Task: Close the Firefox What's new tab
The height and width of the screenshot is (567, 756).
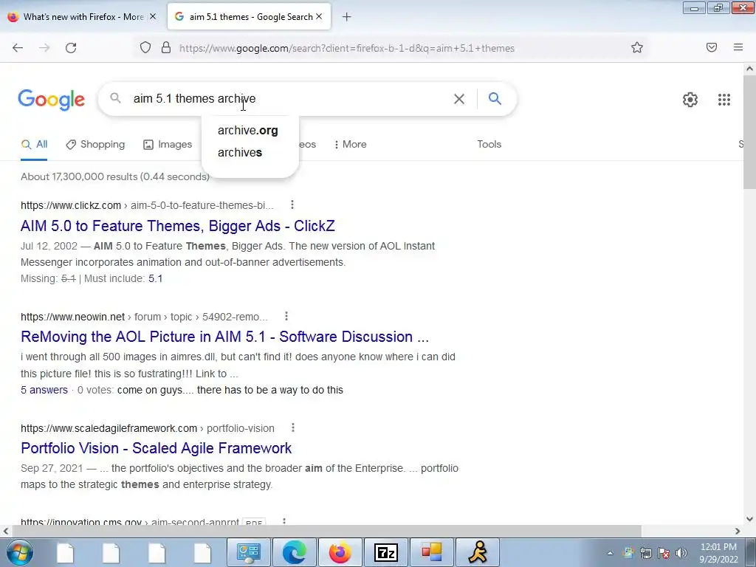Action: tap(153, 16)
